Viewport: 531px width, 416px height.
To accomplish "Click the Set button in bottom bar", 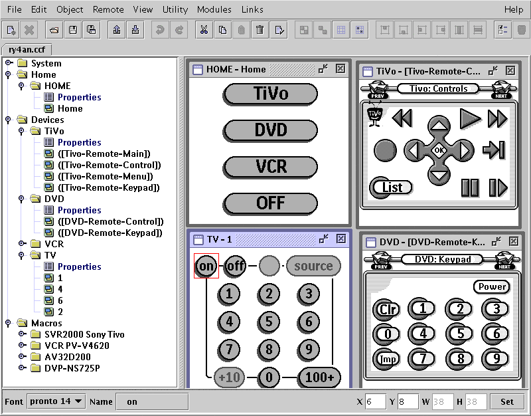I will tap(507, 401).
